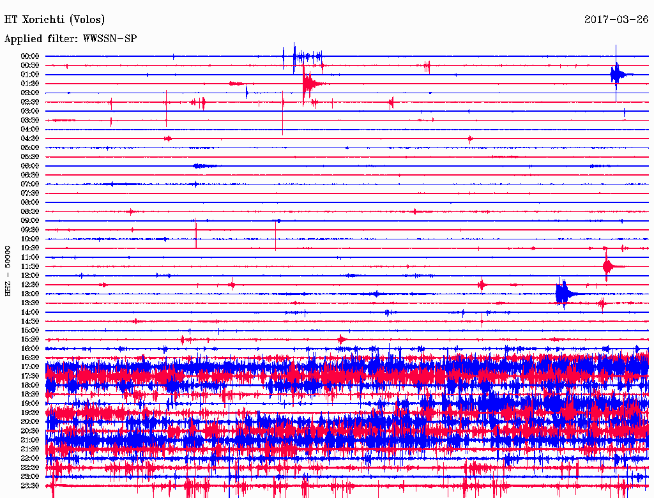The width and height of the screenshot is (654, 498).
Task: Select the 02:30 time row label
Action: tap(30, 102)
